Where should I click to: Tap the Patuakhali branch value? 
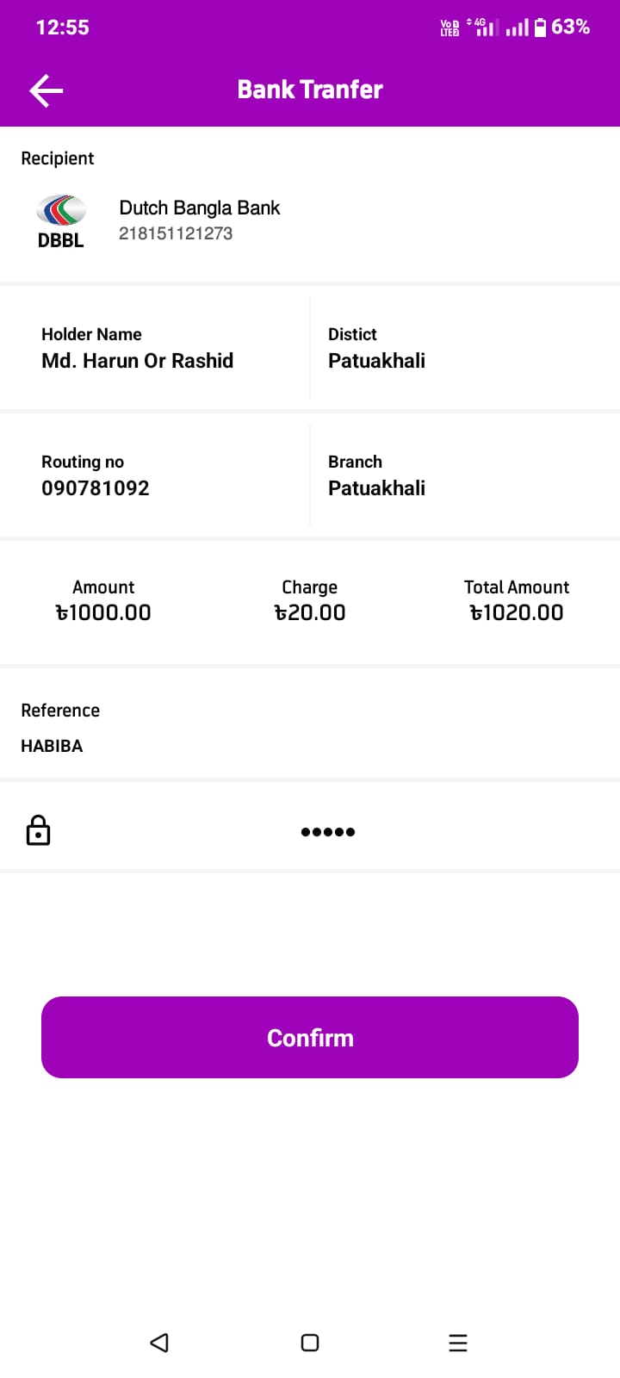(376, 488)
